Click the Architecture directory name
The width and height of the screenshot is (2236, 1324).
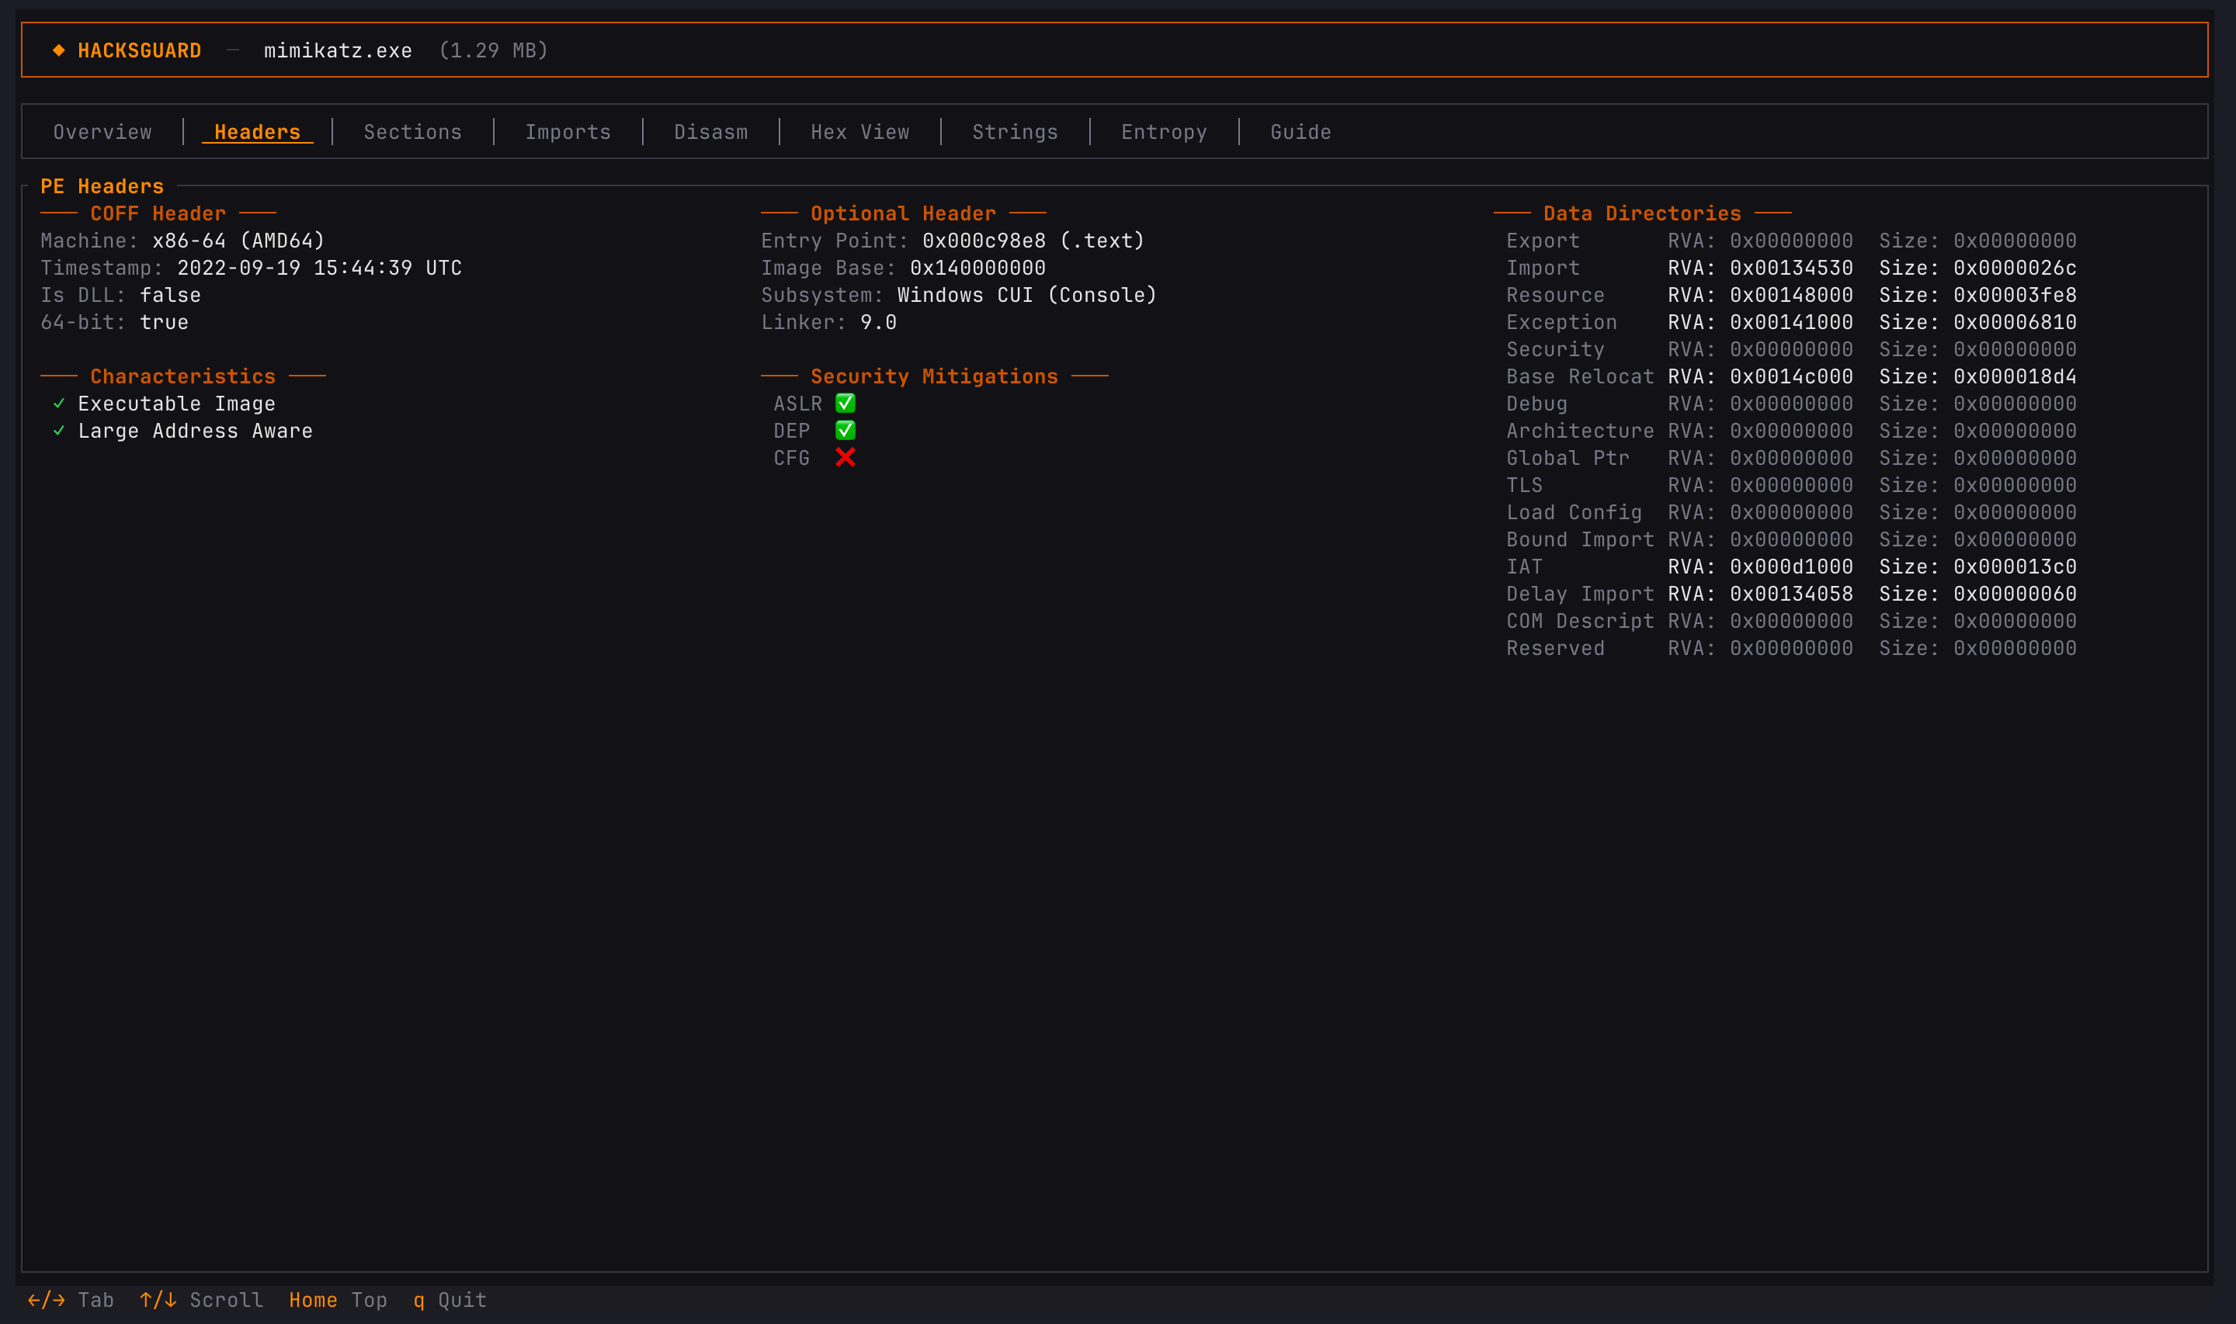(1580, 431)
